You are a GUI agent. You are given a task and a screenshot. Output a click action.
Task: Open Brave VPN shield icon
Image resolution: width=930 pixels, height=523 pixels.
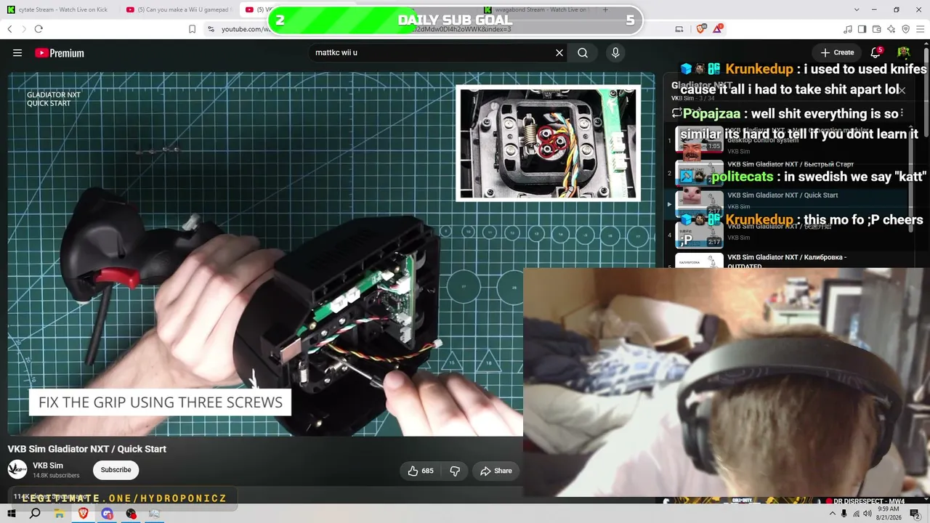click(905, 29)
